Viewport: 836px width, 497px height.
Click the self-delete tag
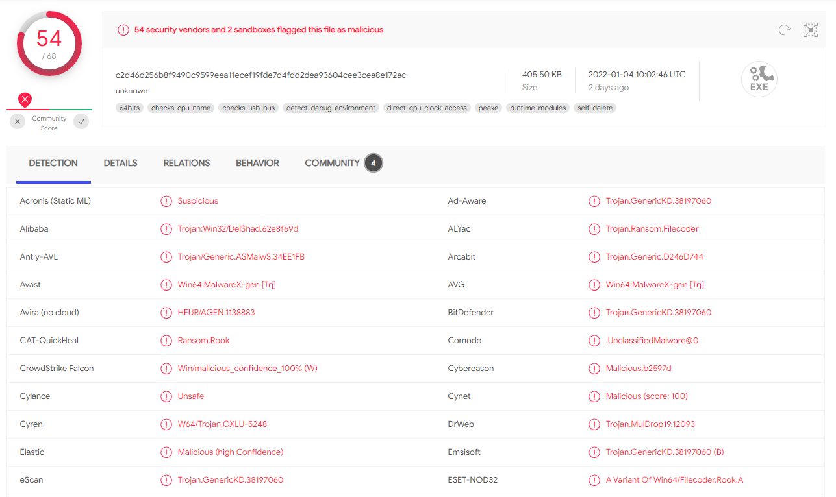click(x=595, y=108)
